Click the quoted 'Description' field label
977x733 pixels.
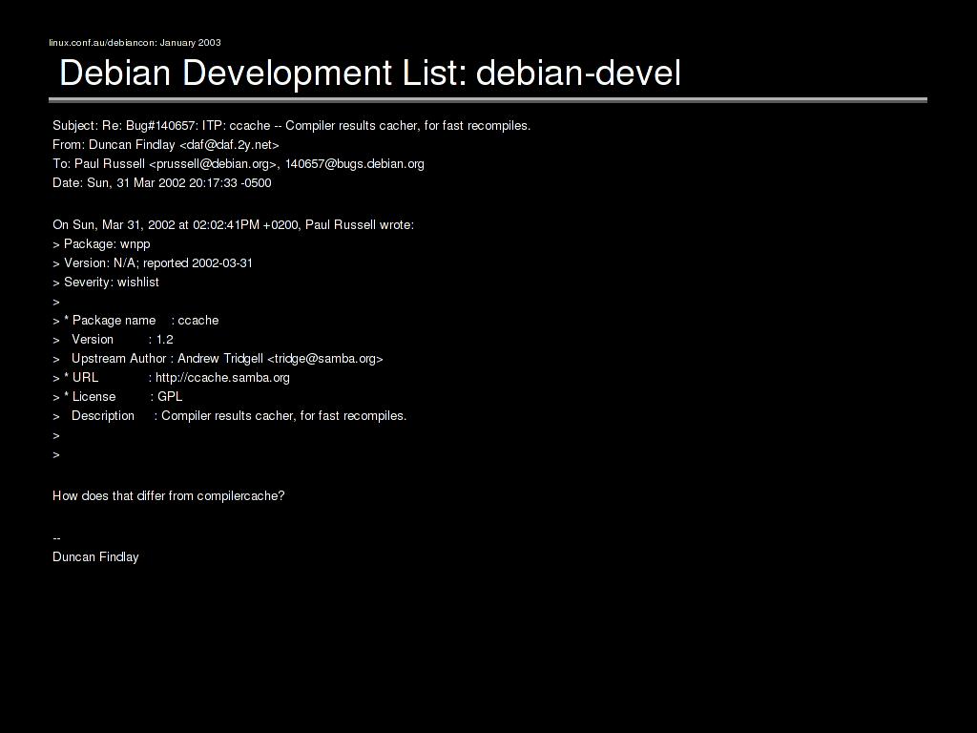103,416
